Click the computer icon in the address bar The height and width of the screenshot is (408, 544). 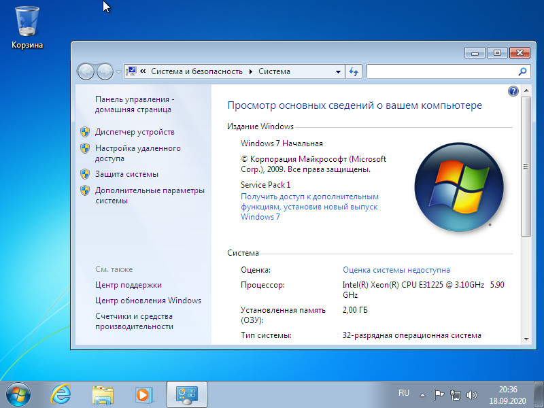(x=131, y=71)
